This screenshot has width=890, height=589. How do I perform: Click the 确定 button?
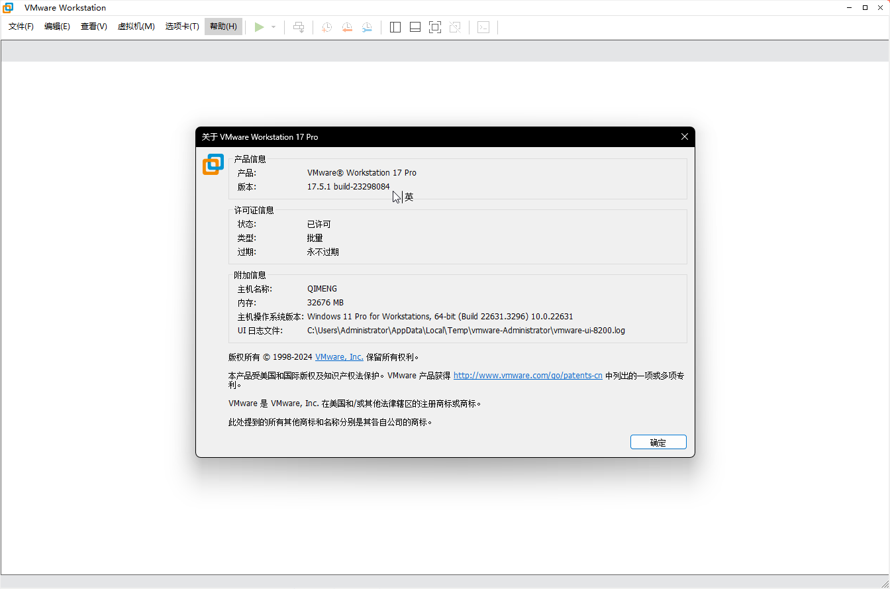click(x=658, y=443)
